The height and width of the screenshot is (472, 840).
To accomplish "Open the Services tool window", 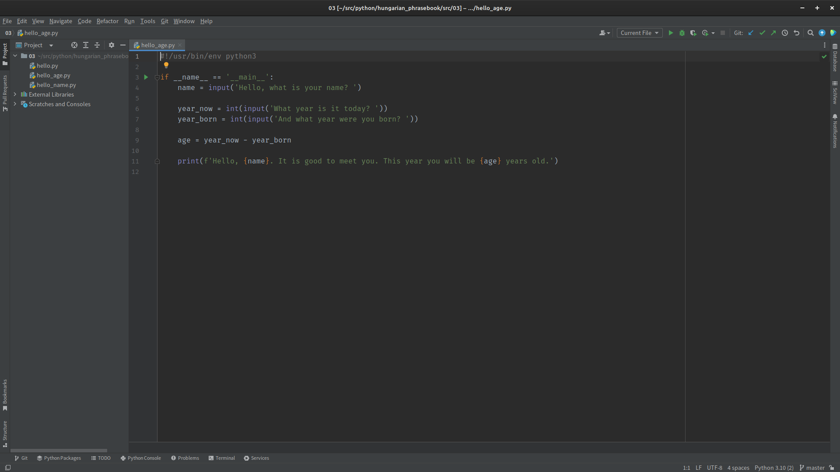I will (x=256, y=458).
